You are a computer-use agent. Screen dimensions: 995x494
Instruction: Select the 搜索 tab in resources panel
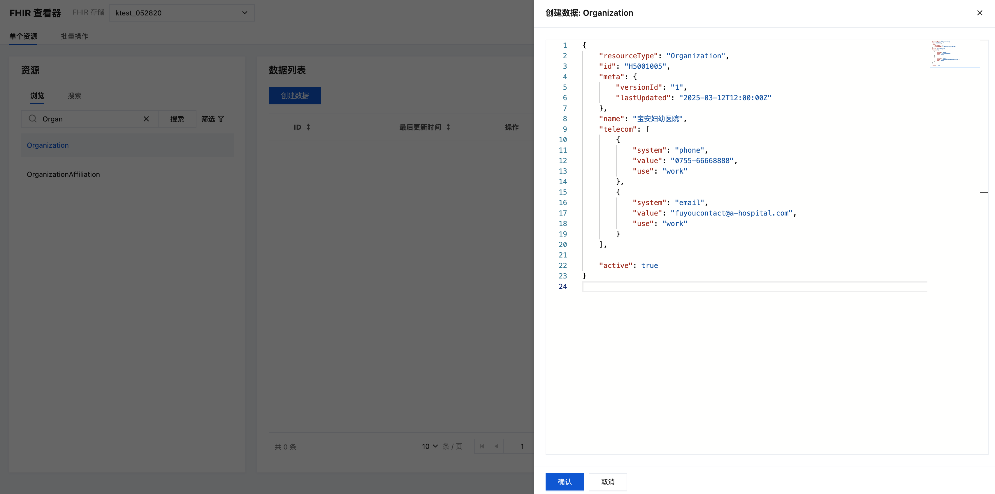pyautogui.click(x=75, y=96)
